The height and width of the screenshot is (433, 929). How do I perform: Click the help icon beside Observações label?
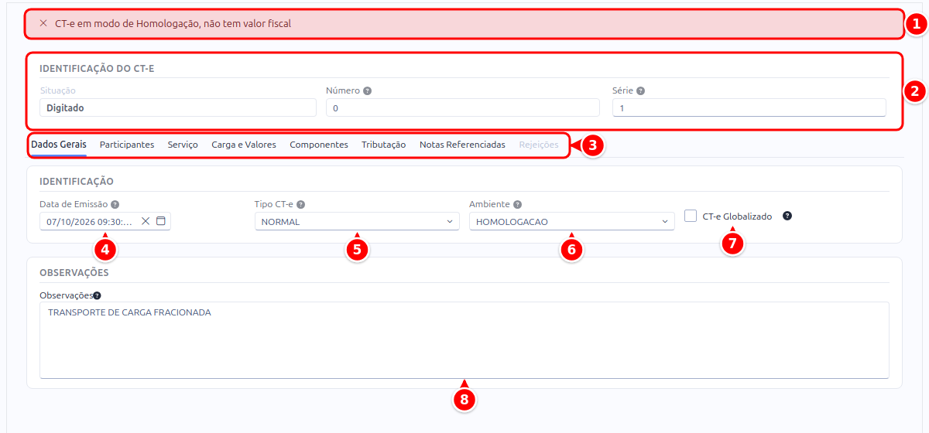point(98,295)
